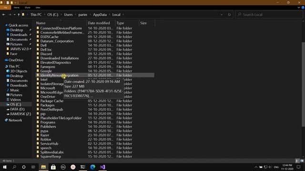Open taskbar search magnifier
Image resolution: width=305 pixels, height=171 pixels.
coord(14,167)
